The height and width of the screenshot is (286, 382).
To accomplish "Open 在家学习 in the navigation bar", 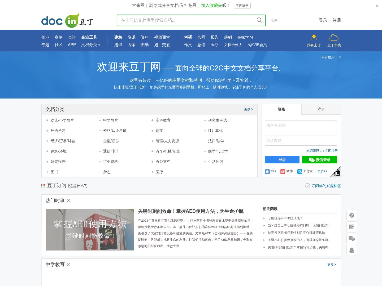I will 245,37.
